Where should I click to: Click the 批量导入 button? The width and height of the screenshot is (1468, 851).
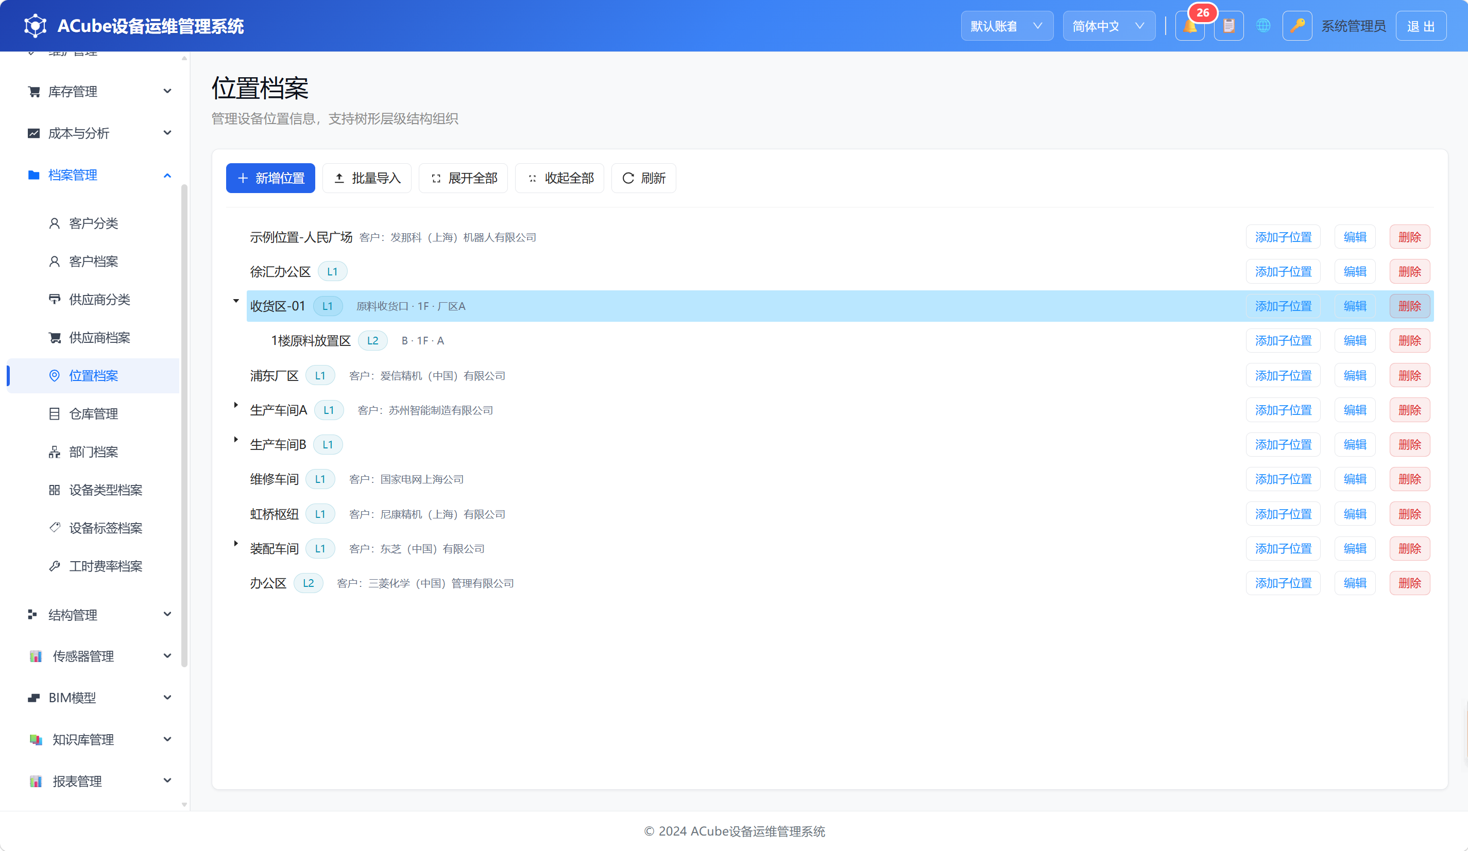tap(367, 178)
